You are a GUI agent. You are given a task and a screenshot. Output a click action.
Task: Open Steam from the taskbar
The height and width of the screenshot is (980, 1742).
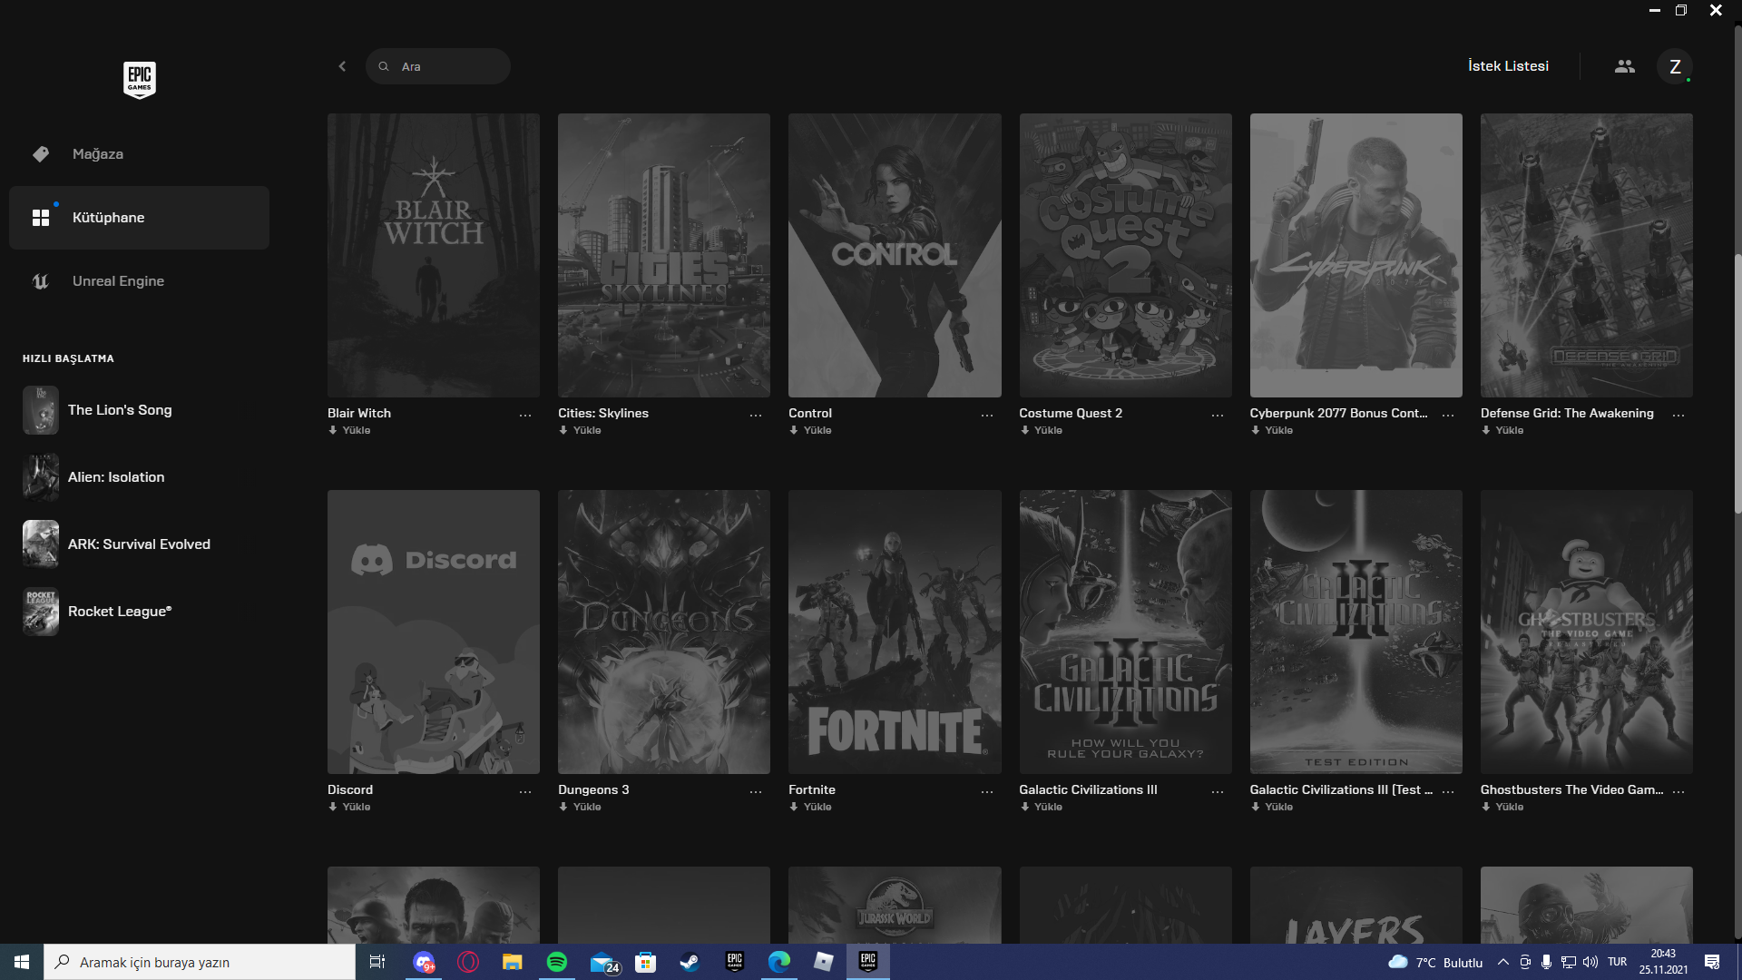point(690,962)
